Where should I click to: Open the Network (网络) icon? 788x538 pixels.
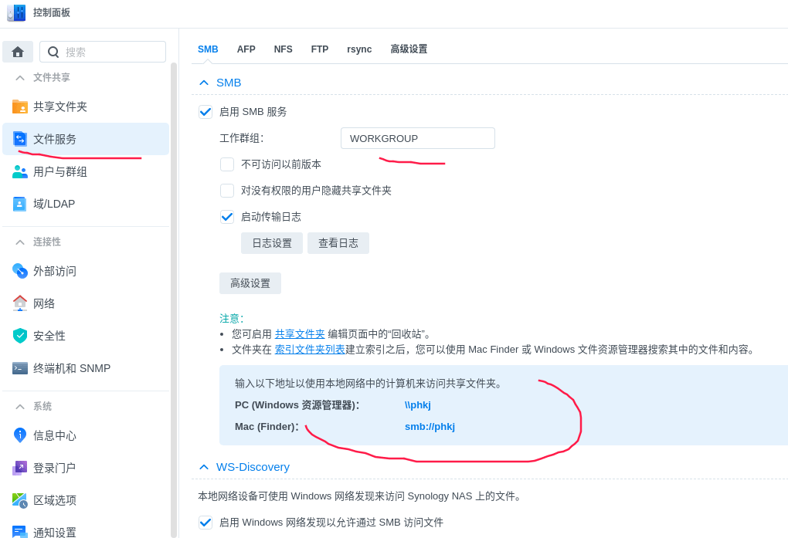[20, 303]
